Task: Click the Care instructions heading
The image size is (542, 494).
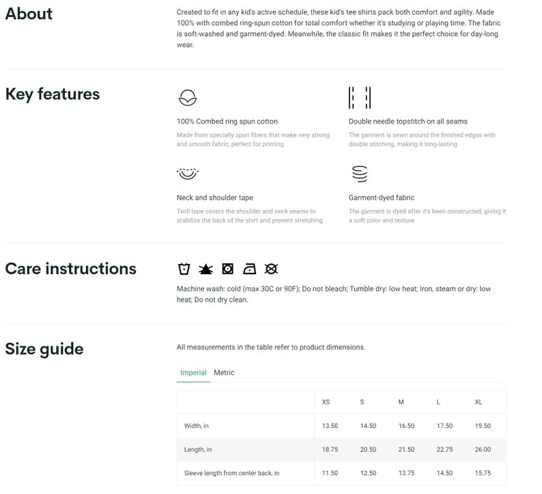Action: [71, 269]
